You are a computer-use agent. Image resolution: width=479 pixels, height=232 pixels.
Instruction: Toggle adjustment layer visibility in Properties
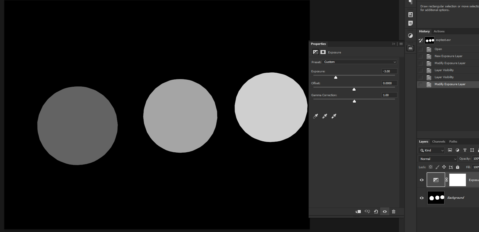(385, 212)
